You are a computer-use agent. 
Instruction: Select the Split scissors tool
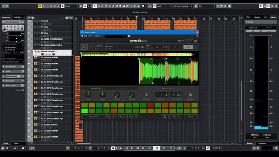coord(109,6)
